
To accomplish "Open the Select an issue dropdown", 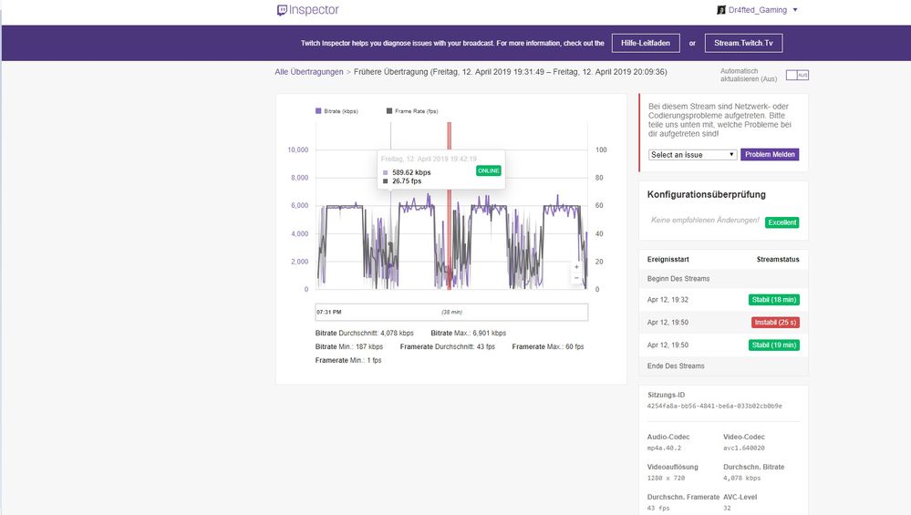I will 692,154.
